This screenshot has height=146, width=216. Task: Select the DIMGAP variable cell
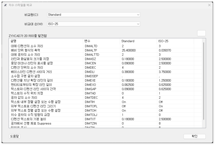[90, 89]
